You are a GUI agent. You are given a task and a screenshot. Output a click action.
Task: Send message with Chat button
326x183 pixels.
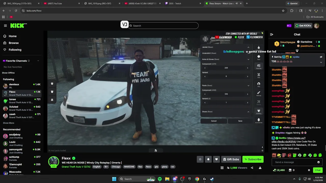pyautogui.click(x=318, y=170)
